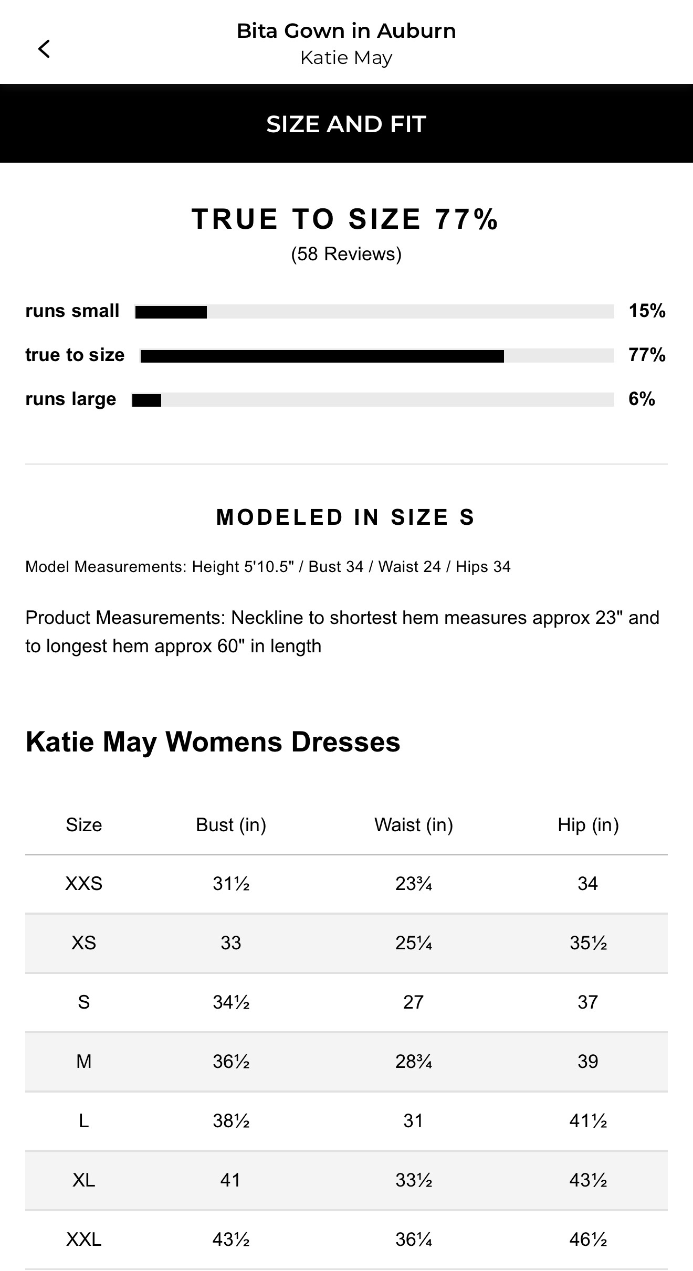This screenshot has width=693, height=1271.
Task: Tap the 58 Reviews count
Action: (x=346, y=254)
